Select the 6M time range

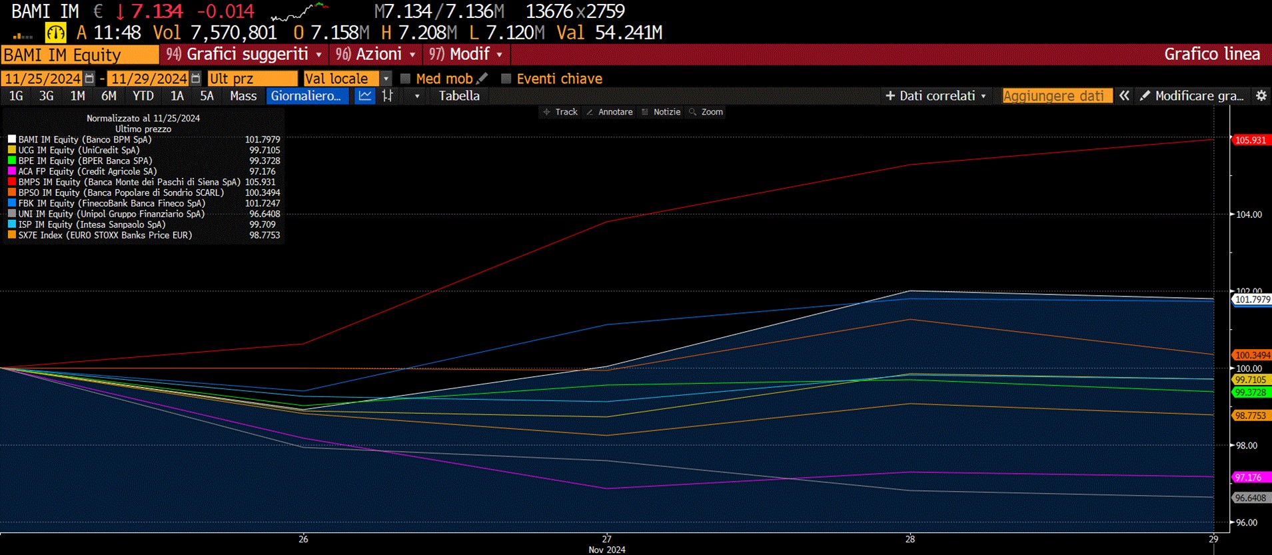[109, 96]
